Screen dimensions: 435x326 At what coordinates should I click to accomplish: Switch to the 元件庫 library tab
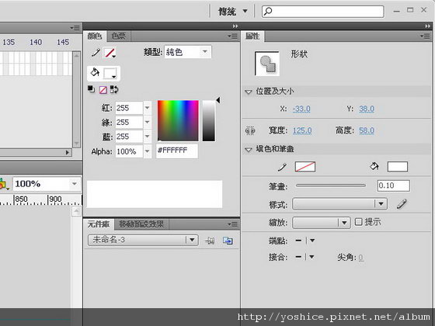point(99,224)
